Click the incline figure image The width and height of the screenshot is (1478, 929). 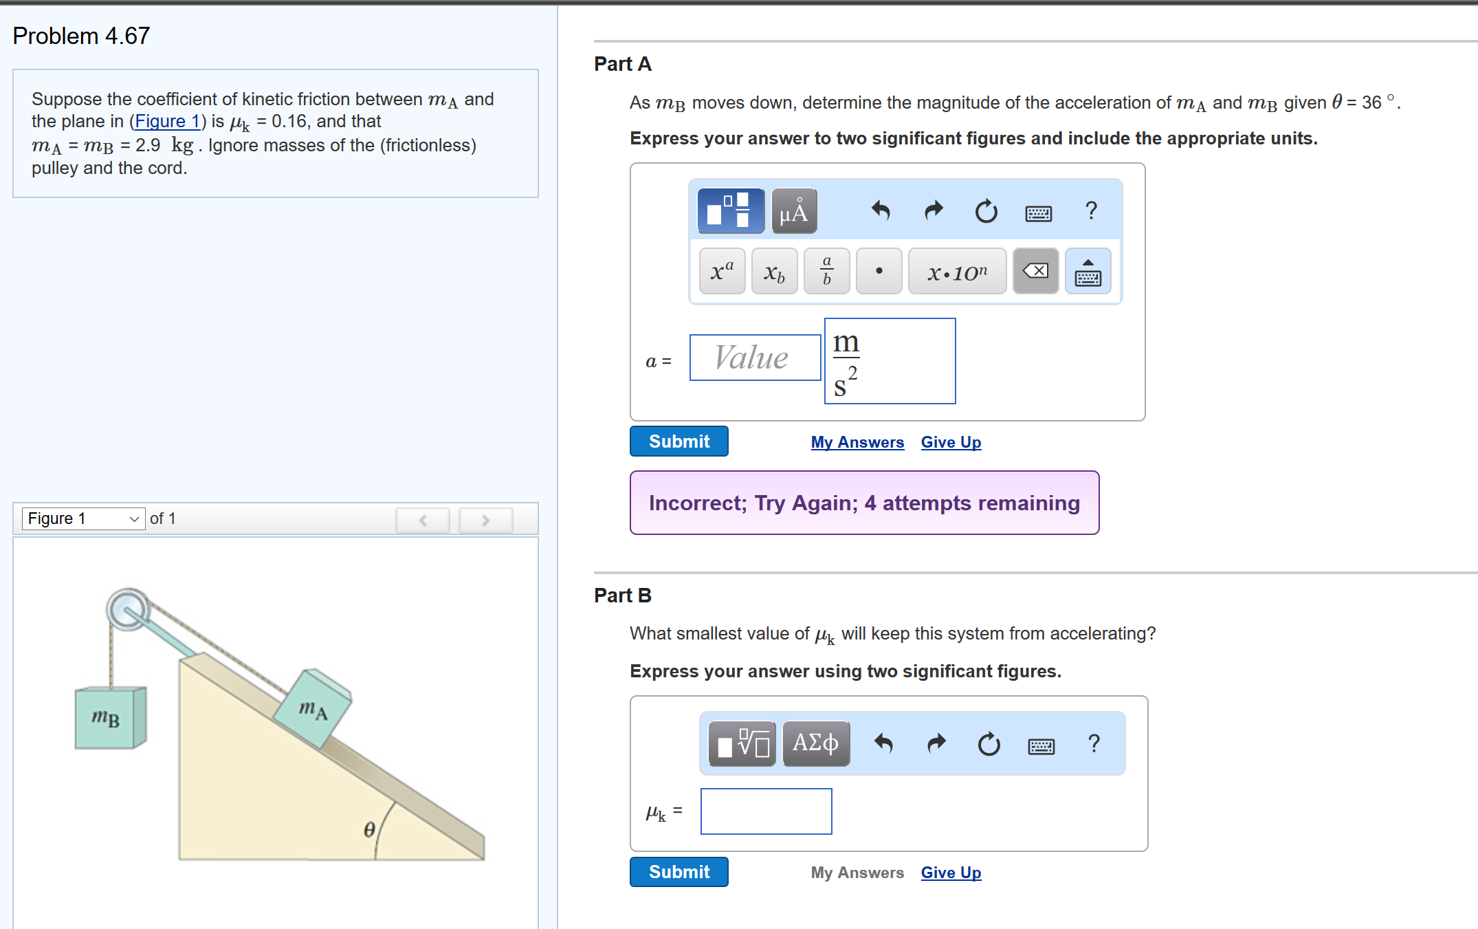279,724
